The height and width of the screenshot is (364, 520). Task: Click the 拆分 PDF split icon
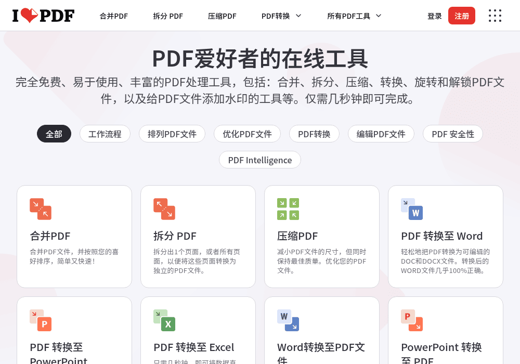pos(164,209)
